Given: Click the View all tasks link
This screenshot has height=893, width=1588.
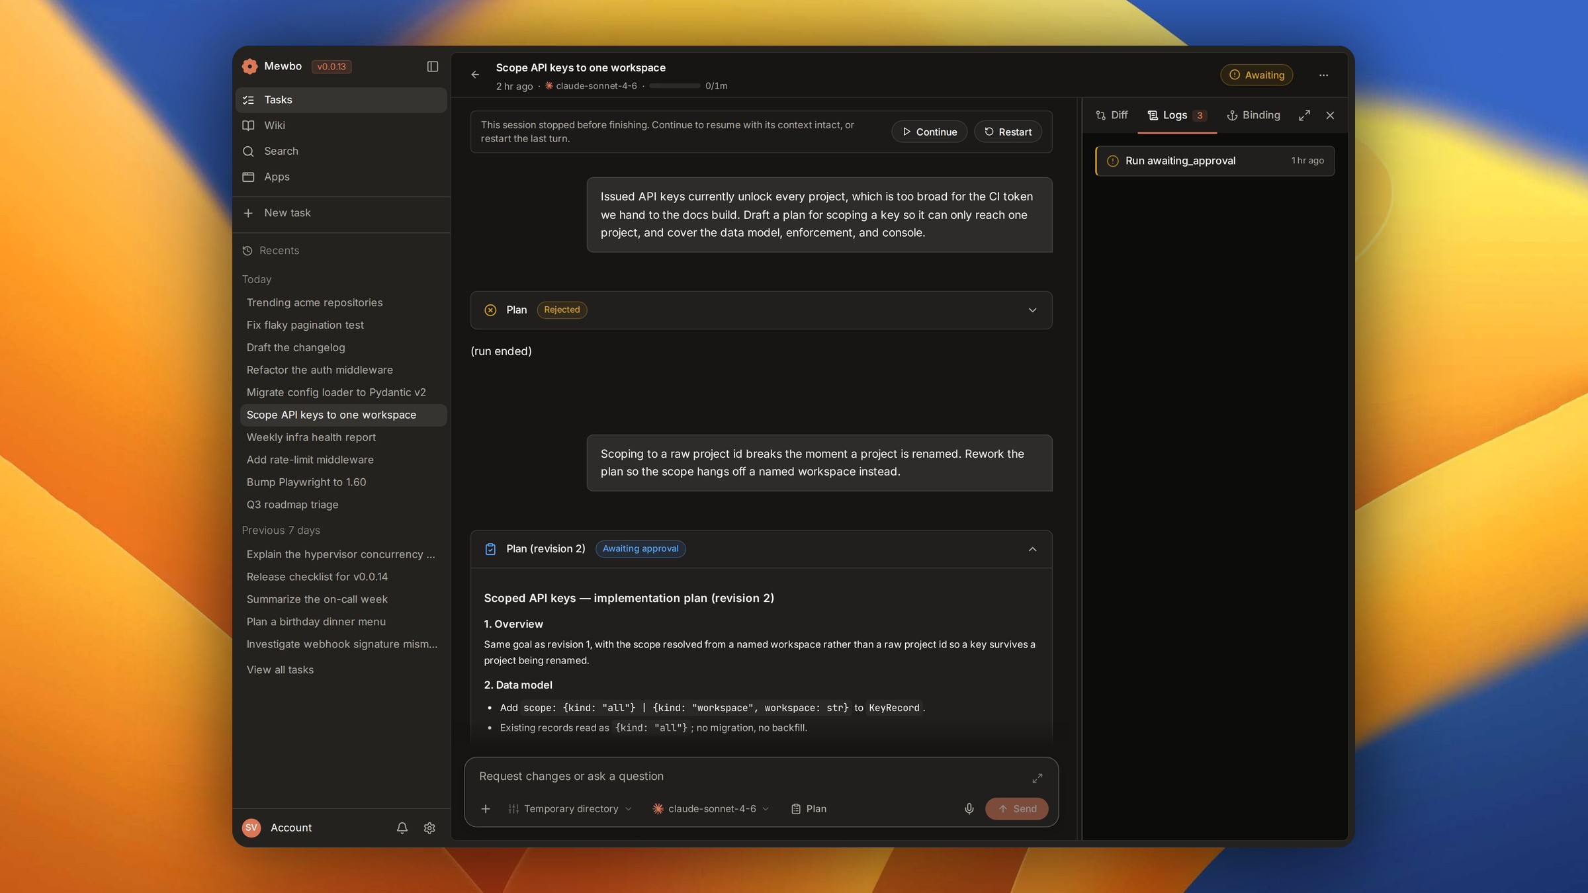Looking at the screenshot, I should coord(281,670).
